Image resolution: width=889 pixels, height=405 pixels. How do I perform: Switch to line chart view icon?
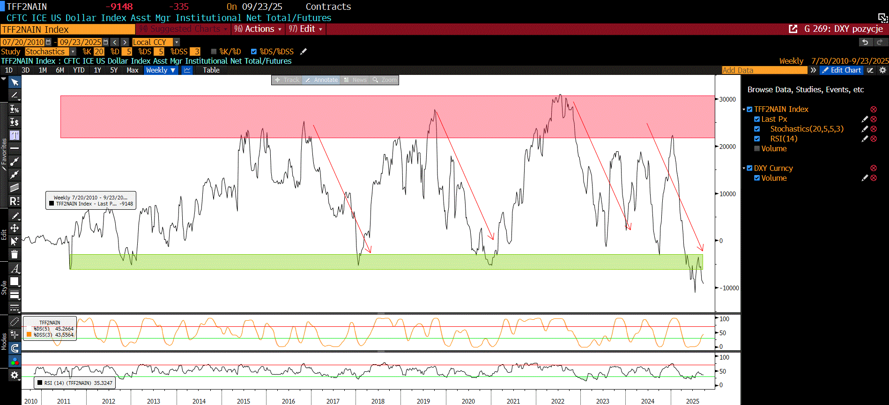click(187, 70)
